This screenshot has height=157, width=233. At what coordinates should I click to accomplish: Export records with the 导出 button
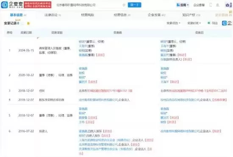(213, 23)
